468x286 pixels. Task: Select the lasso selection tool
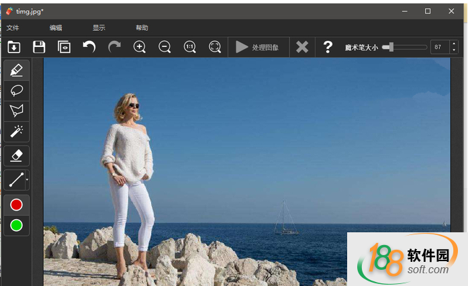[17, 91]
